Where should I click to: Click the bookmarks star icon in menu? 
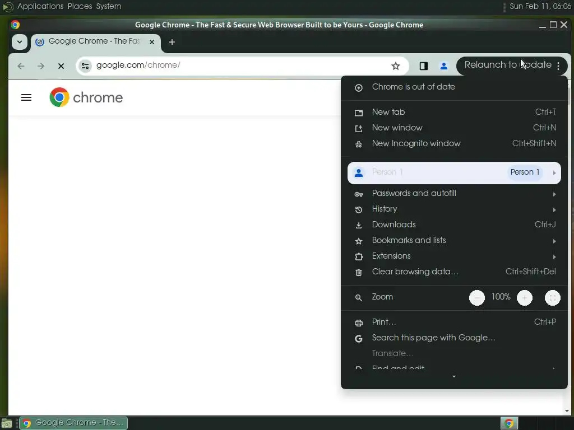(x=359, y=241)
